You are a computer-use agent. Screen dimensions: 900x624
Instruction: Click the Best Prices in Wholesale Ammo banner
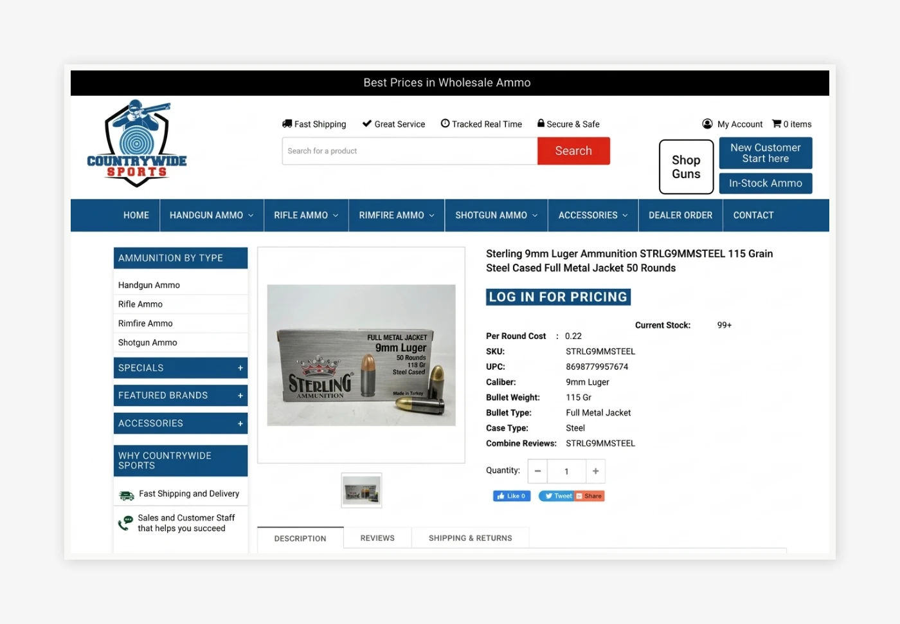[450, 83]
